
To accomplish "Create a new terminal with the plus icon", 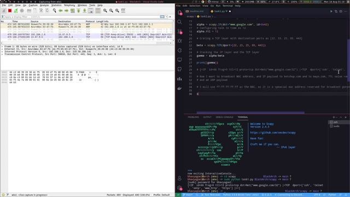I will coord(334,117).
